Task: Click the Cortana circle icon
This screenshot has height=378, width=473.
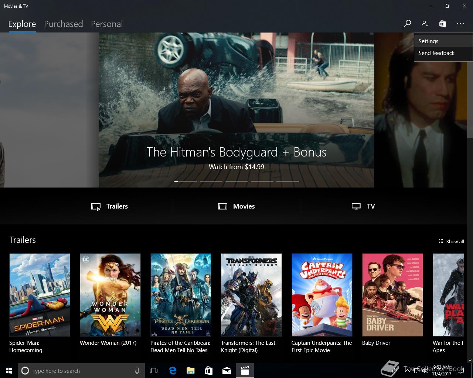Action: (x=25, y=371)
